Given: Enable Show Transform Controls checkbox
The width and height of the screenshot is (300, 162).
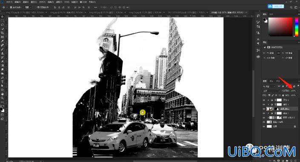Looking at the screenshot, I should pos(35,7).
